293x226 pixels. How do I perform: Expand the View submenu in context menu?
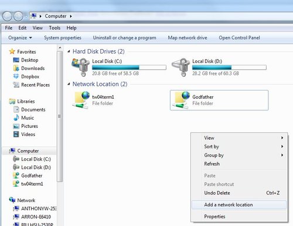coord(282,138)
